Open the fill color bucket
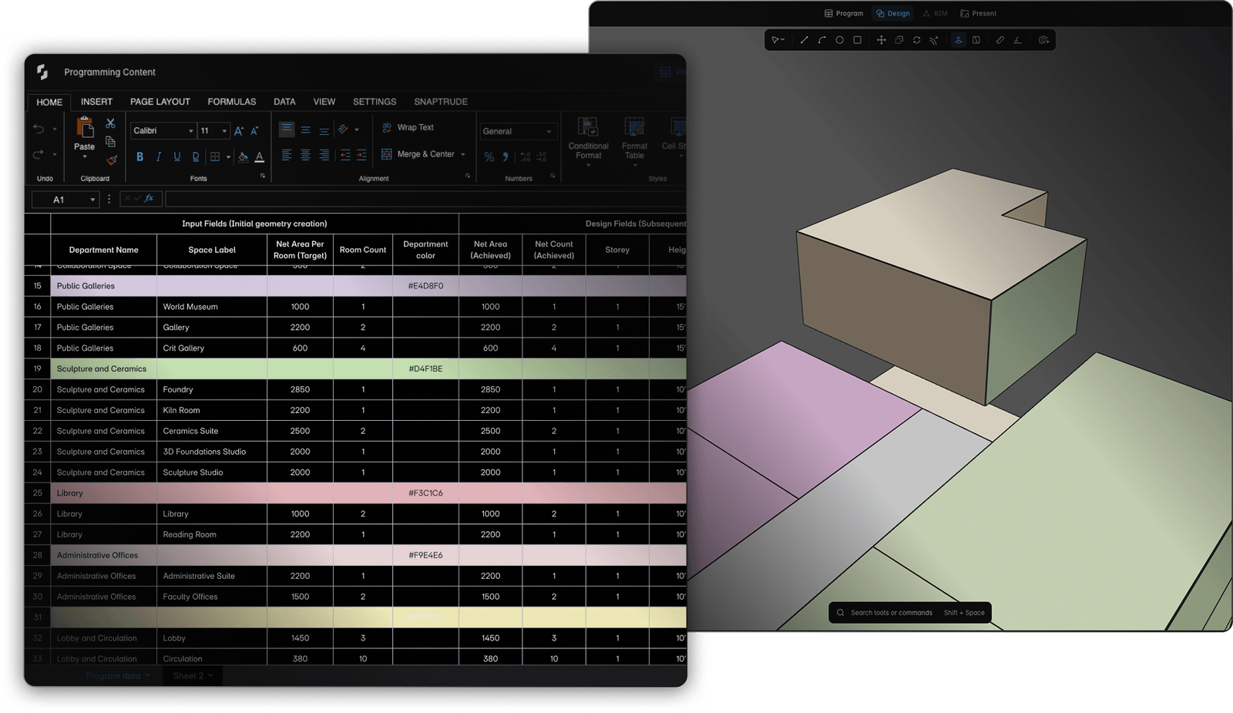 (243, 156)
